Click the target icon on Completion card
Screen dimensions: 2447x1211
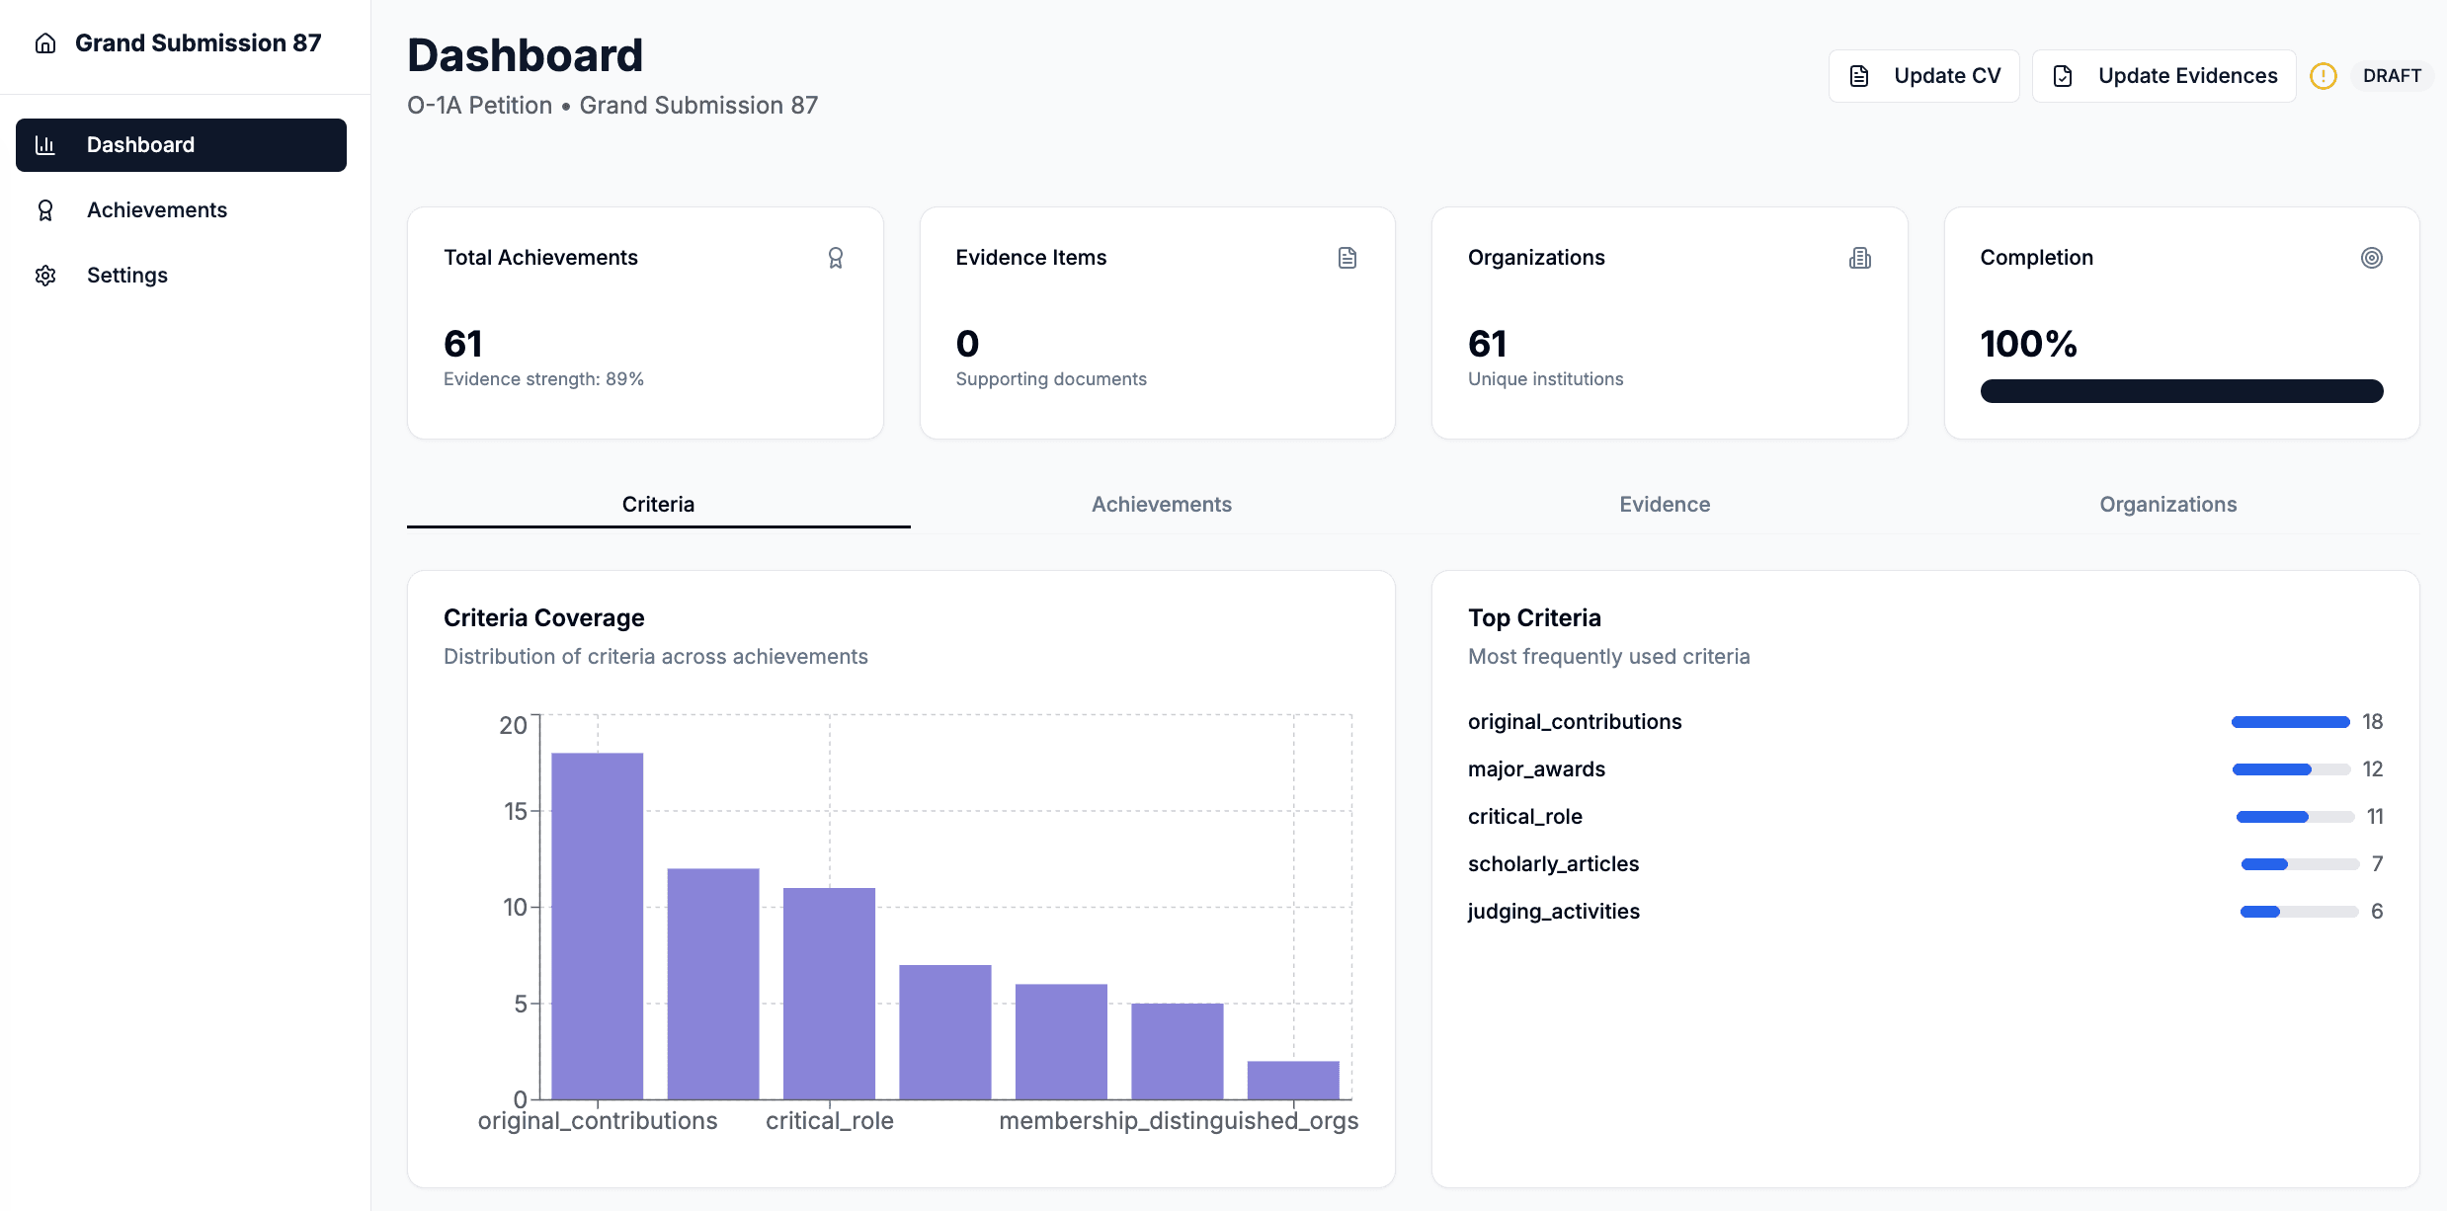(x=2372, y=258)
